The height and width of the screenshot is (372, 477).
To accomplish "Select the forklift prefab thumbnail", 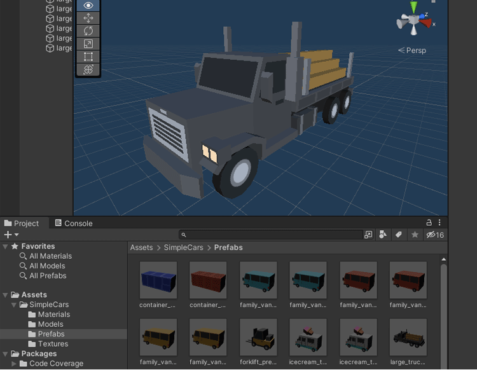I will click(258, 336).
